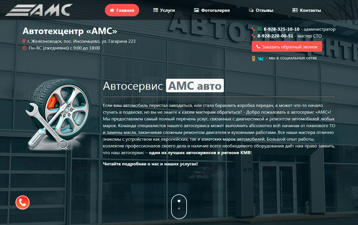
Task: Click the map pin icon beside address
Action: pyautogui.click(x=24, y=41)
